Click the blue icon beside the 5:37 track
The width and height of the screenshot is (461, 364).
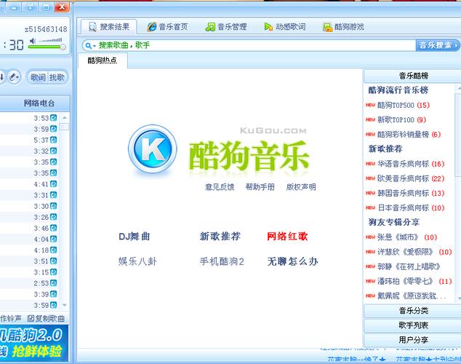click(54, 140)
